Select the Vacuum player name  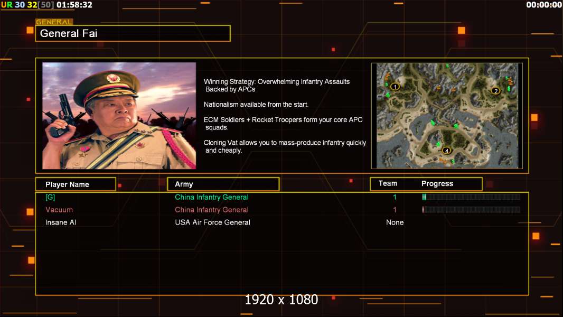point(59,210)
